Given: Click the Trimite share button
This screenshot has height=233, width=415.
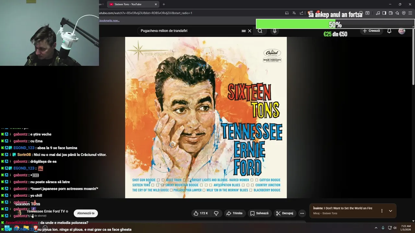Looking at the screenshot, I should pyautogui.click(x=234, y=213).
